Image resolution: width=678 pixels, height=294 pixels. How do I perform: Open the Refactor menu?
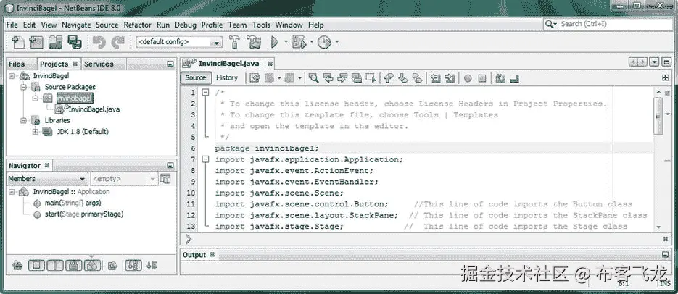138,25
